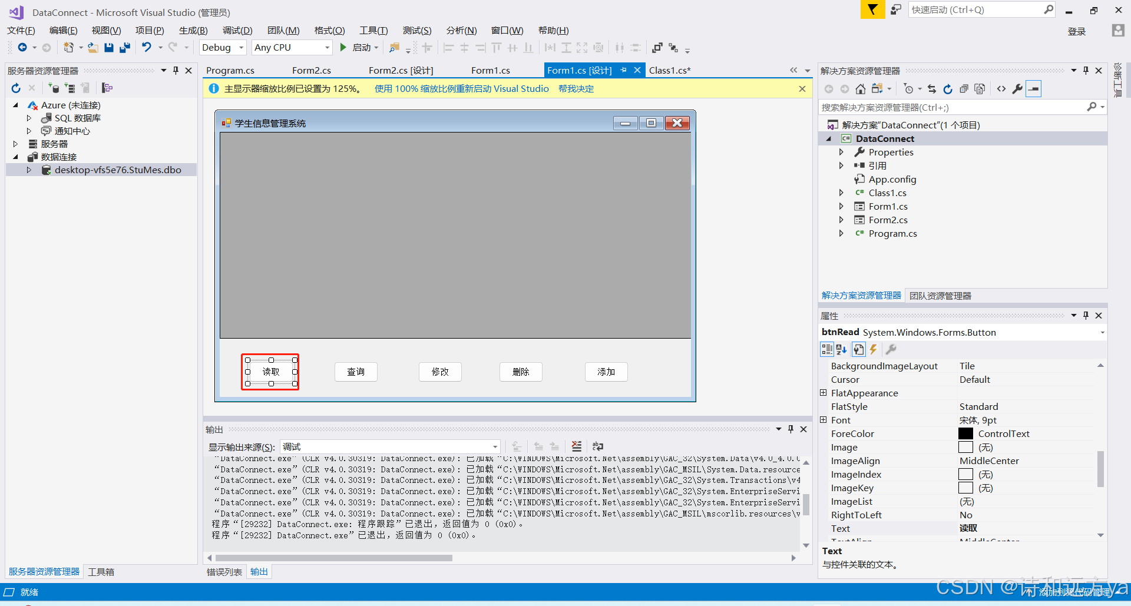Click the 添加 button on the form
1131x606 pixels.
coord(606,372)
